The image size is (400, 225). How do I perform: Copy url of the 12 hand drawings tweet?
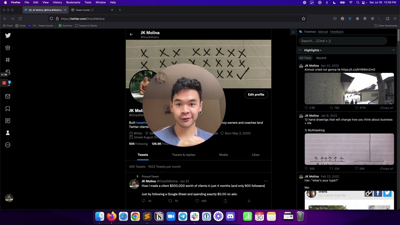(387, 169)
